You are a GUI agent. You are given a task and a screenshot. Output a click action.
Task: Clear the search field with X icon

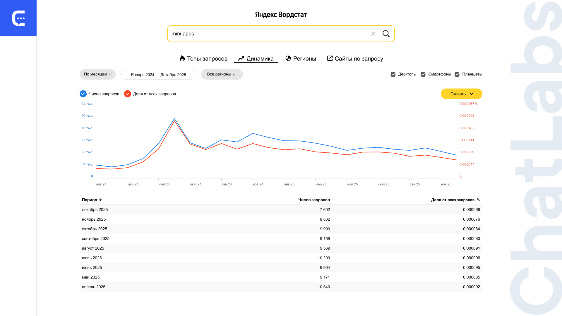(373, 34)
